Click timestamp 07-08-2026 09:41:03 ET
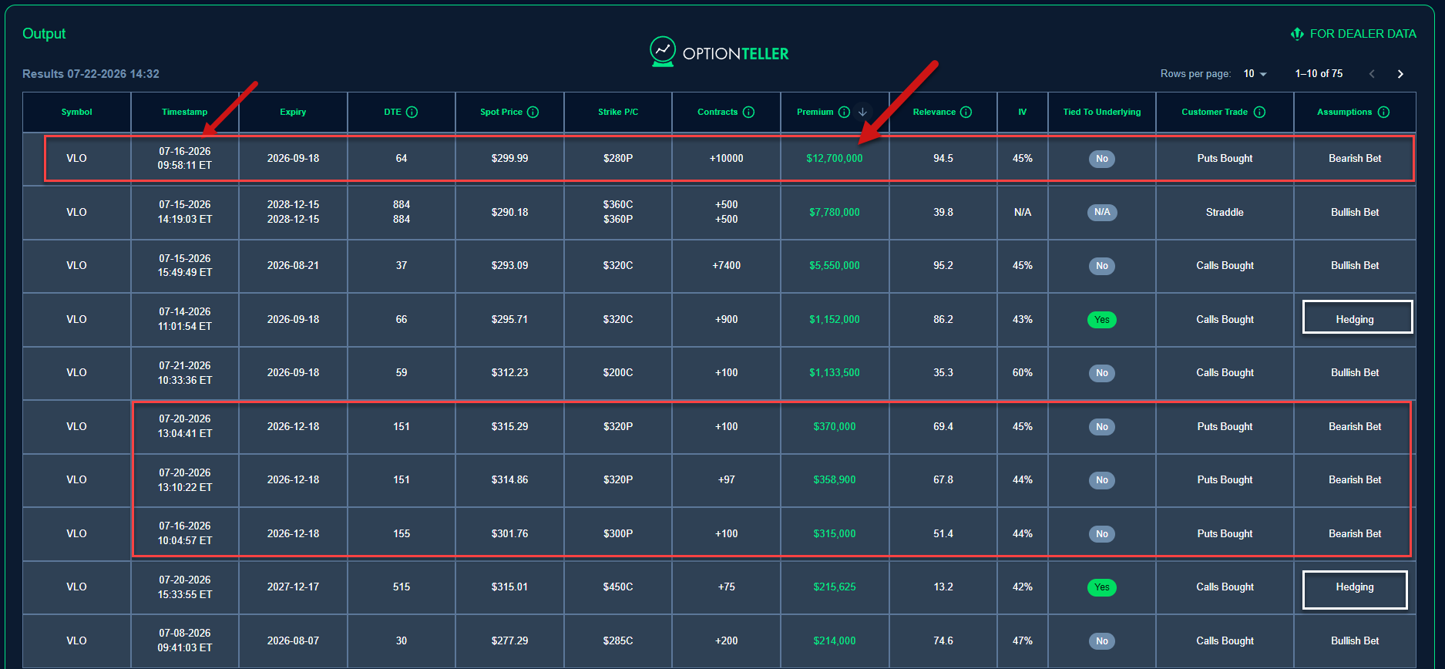The height and width of the screenshot is (669, 1445). click(185, 640)
